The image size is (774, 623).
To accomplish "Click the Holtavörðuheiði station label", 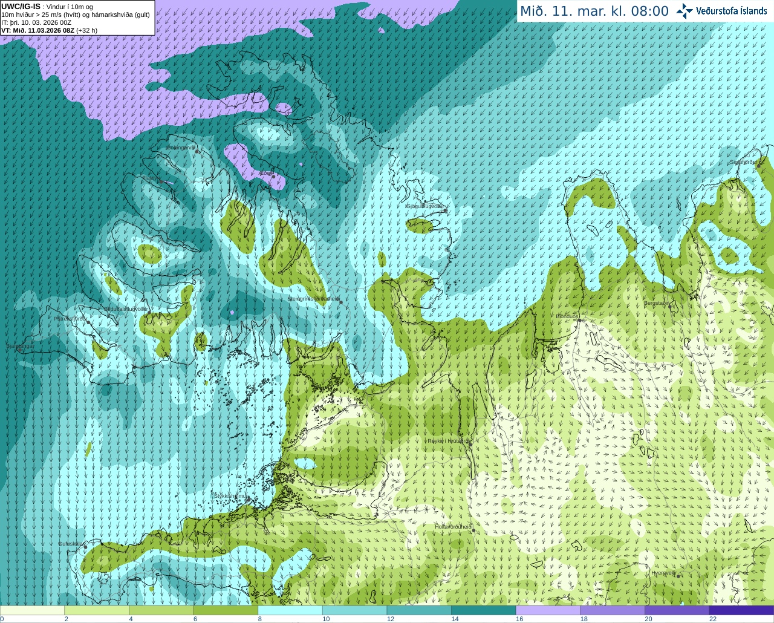I will 454,527.
